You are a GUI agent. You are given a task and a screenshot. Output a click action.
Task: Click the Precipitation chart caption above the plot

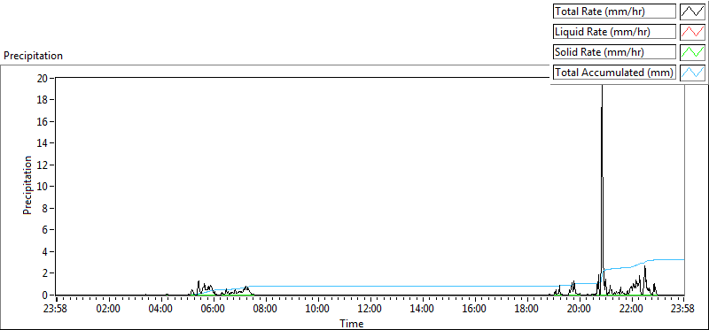click(x=33, y=56)
